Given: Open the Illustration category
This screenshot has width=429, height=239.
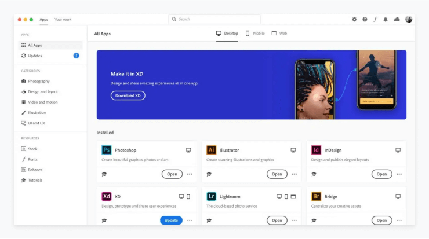Looking at the screenshot, I should pos(34,112).
